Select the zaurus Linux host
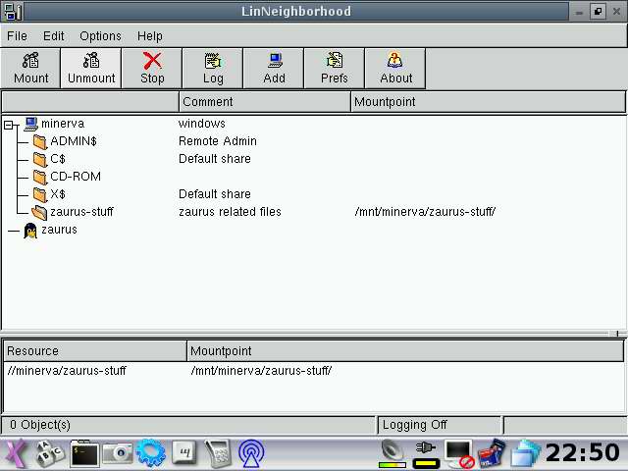This screenshot has width=628, height=471. [x=58, y=230]
